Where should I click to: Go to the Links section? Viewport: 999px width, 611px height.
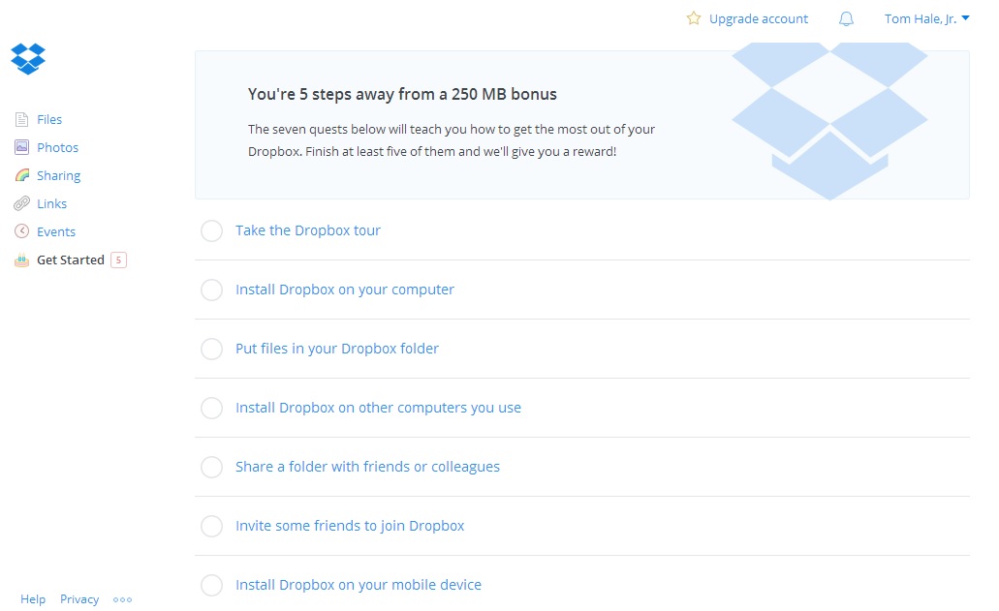click(x=51, y=203)
